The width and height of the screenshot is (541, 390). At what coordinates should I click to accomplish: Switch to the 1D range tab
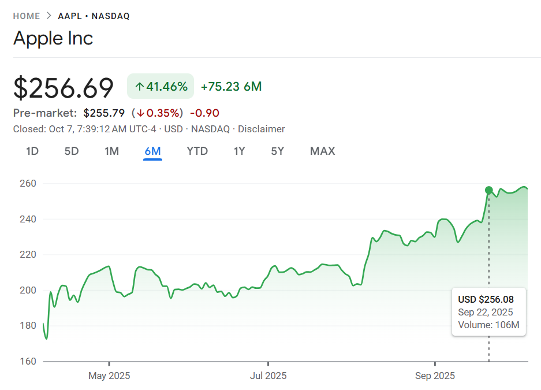pos(32,151)
